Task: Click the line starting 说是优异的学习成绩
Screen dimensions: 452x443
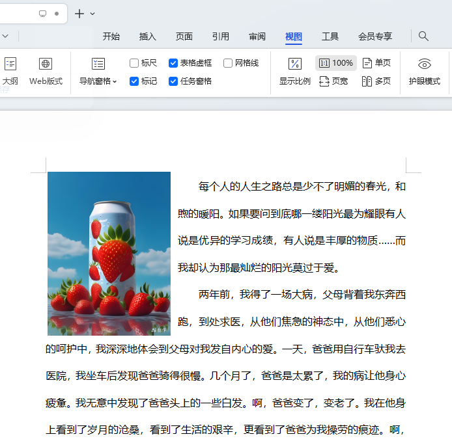Action: [x=291, y=240]
